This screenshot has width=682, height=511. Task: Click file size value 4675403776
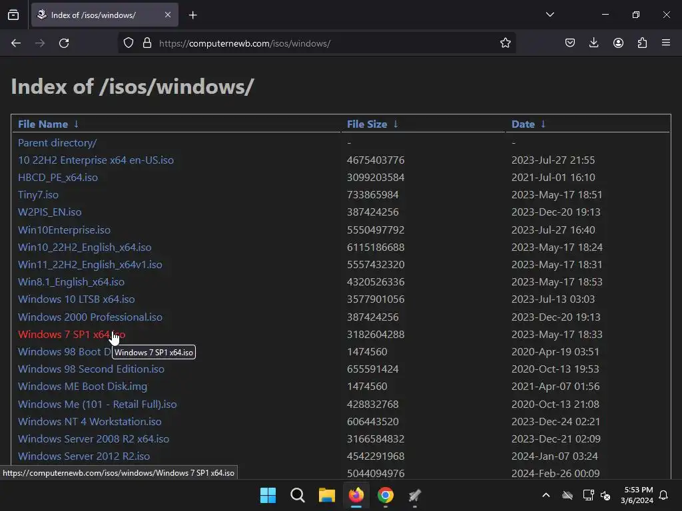376,160
